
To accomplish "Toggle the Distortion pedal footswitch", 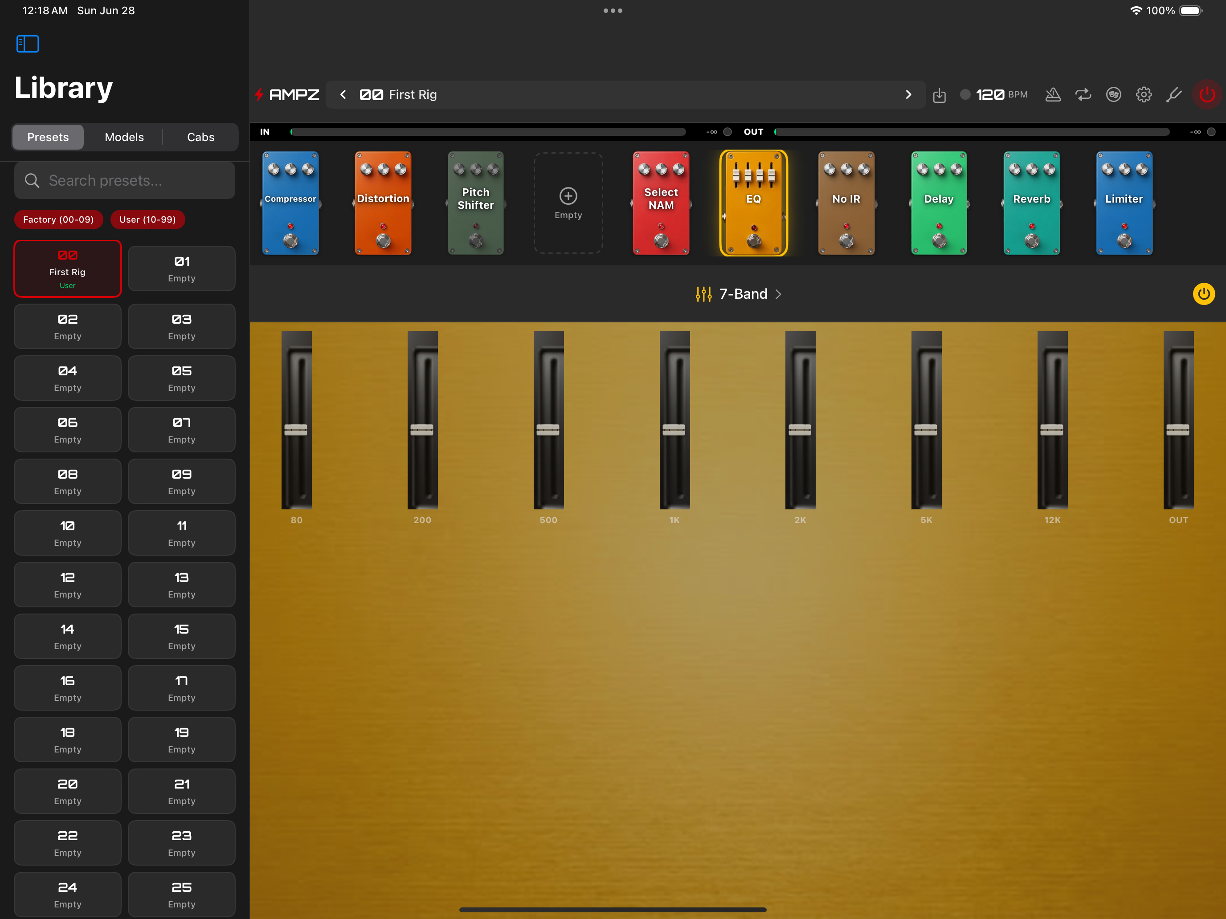I will pos(383,240).
